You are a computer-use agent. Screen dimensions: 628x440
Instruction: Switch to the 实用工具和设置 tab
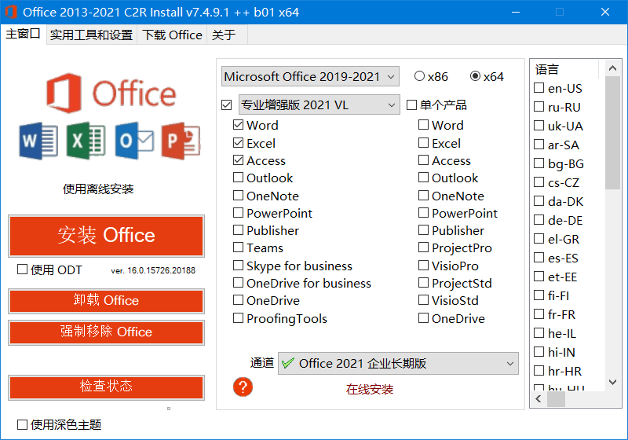pyautogui.click(x=91, y=35)
